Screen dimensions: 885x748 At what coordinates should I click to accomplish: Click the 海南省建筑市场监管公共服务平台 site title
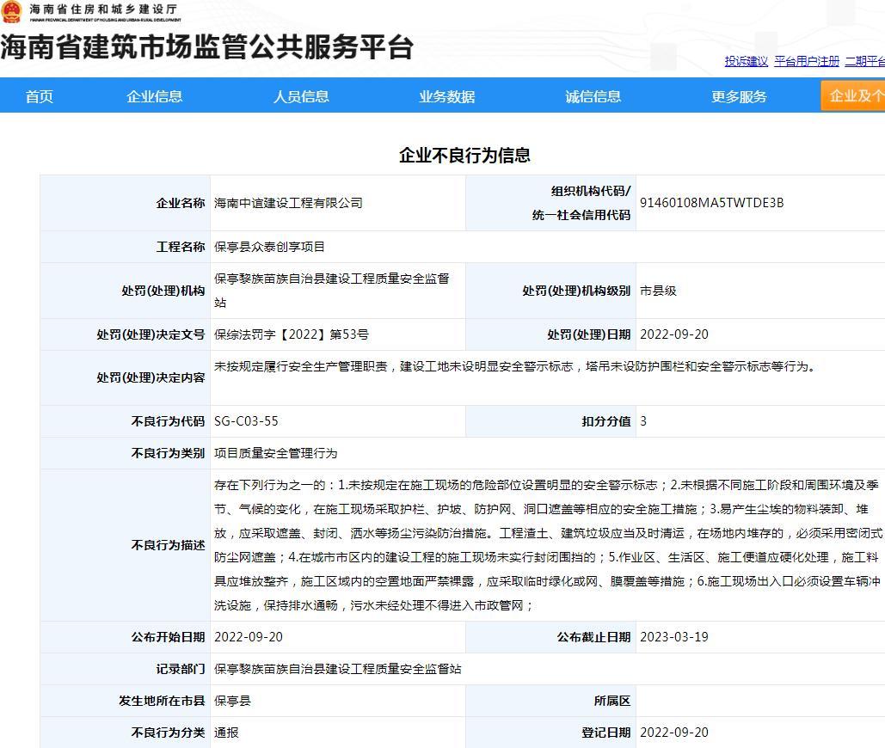pyautogui.click(x=207, y=47)
